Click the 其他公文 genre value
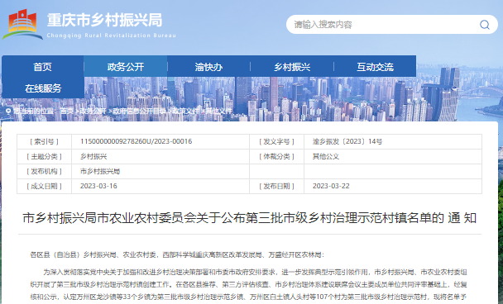 [x=326, y=156]
